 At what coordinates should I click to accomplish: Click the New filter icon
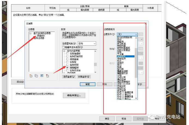(31, 76)
